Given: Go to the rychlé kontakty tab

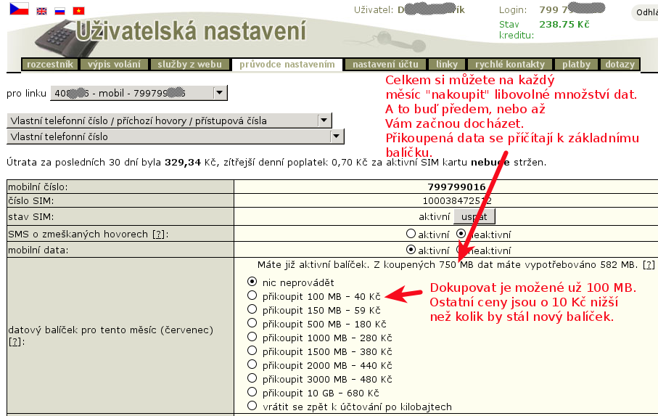Looking at the screenshot, I should click(510, 65).
